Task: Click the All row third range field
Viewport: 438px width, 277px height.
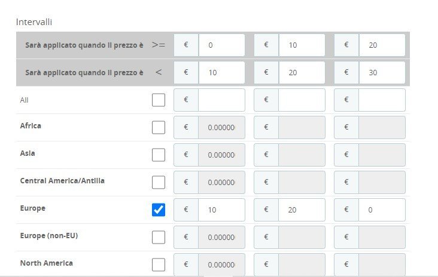Action: pos(381,100)
